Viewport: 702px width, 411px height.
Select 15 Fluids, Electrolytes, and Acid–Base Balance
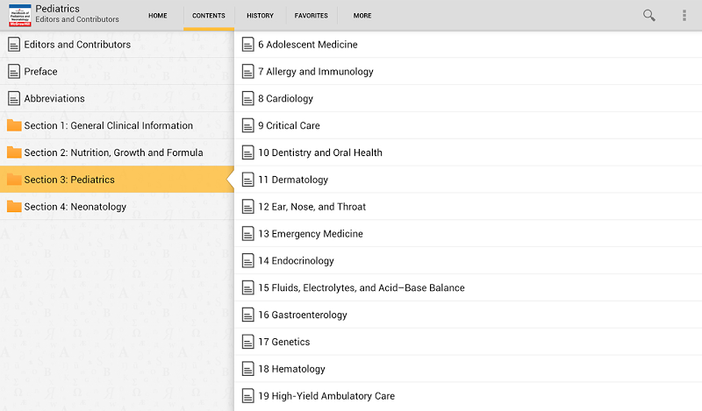[361, 288]
